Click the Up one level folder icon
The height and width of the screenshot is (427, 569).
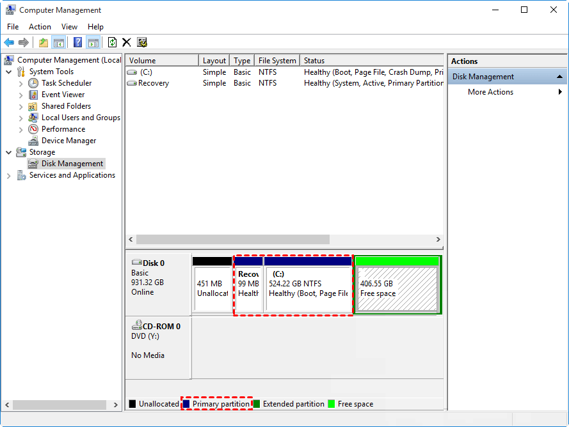coord(44,42)
